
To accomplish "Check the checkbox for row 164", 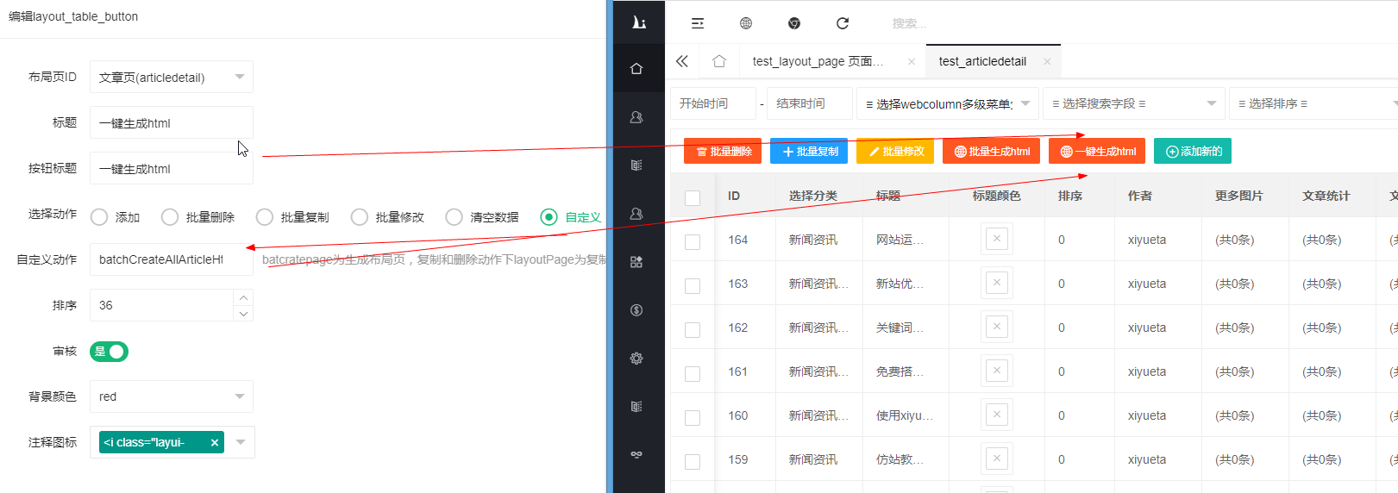I will tap(693, 242).
